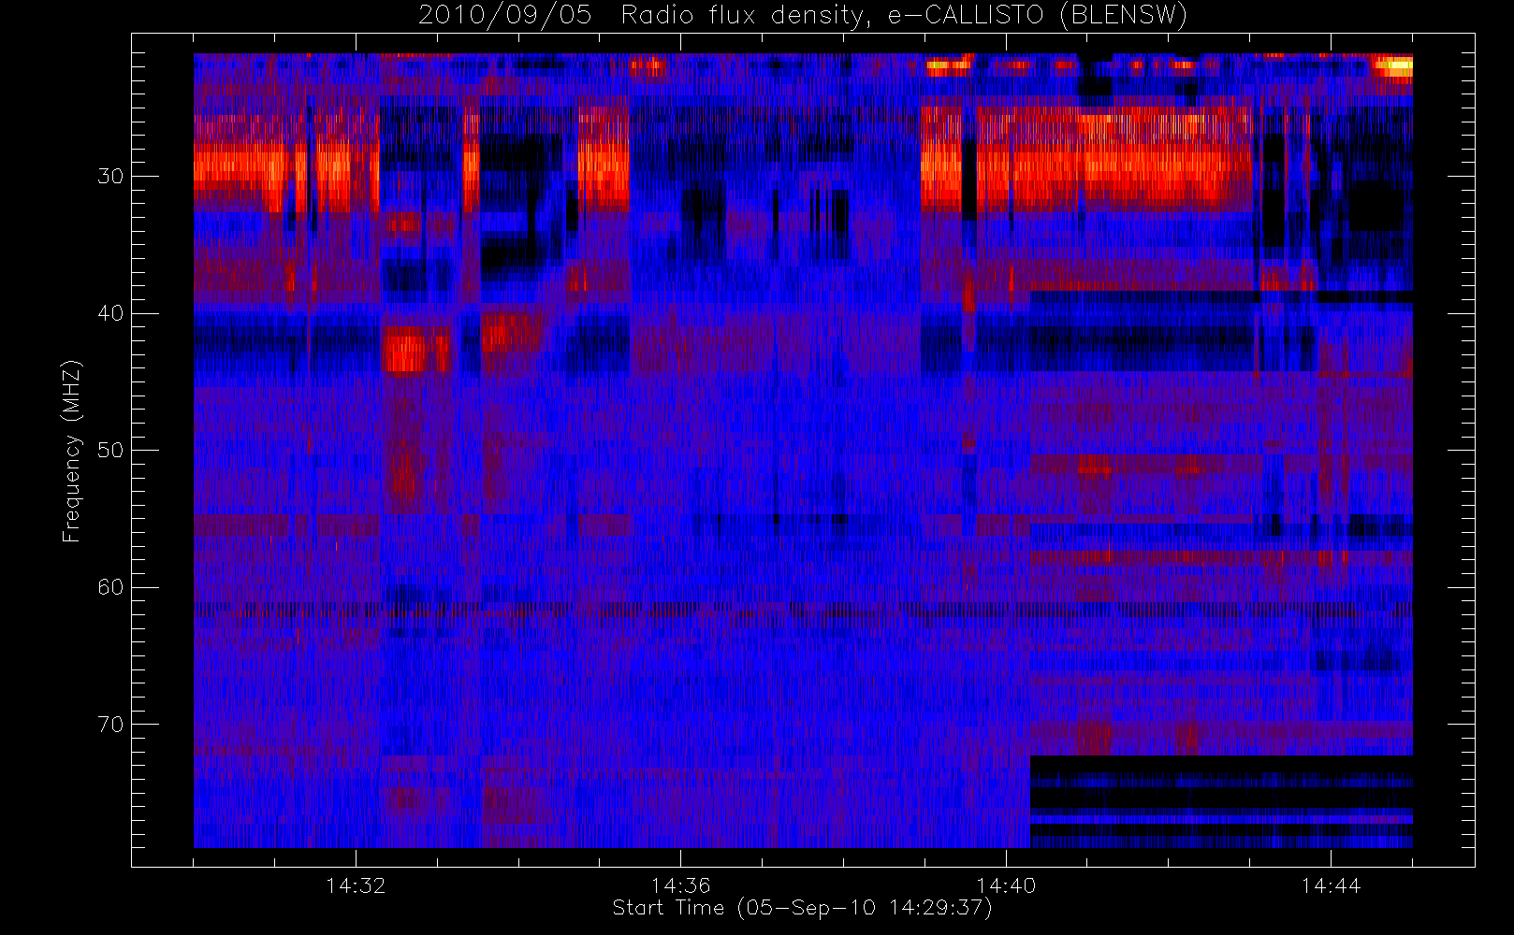Click the 'Start Time (05-Sep-10 14:29:37)' label

tap(802, 908)
